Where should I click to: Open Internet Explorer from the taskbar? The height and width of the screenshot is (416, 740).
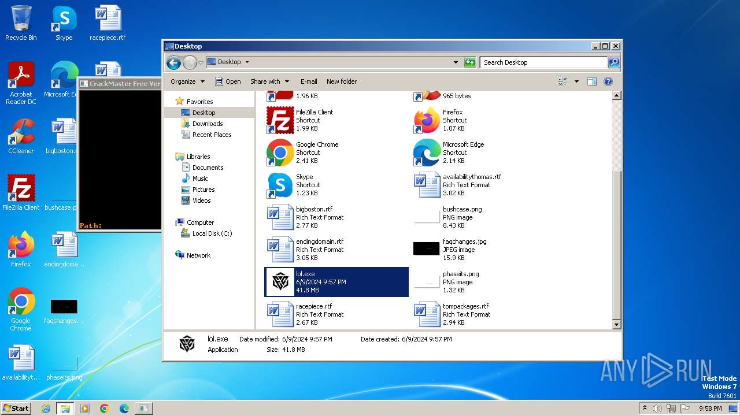[46, 408]
